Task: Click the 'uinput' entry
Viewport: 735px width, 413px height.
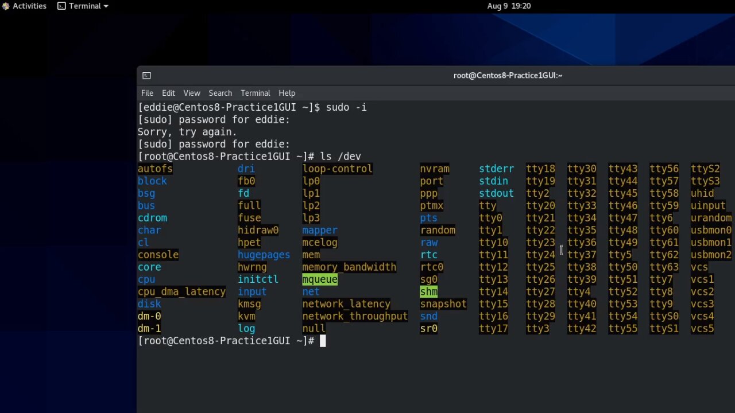Action: pos(708,205)
